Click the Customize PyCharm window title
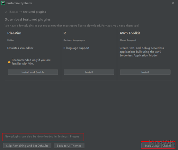178x150 pixels. [19, 3]
